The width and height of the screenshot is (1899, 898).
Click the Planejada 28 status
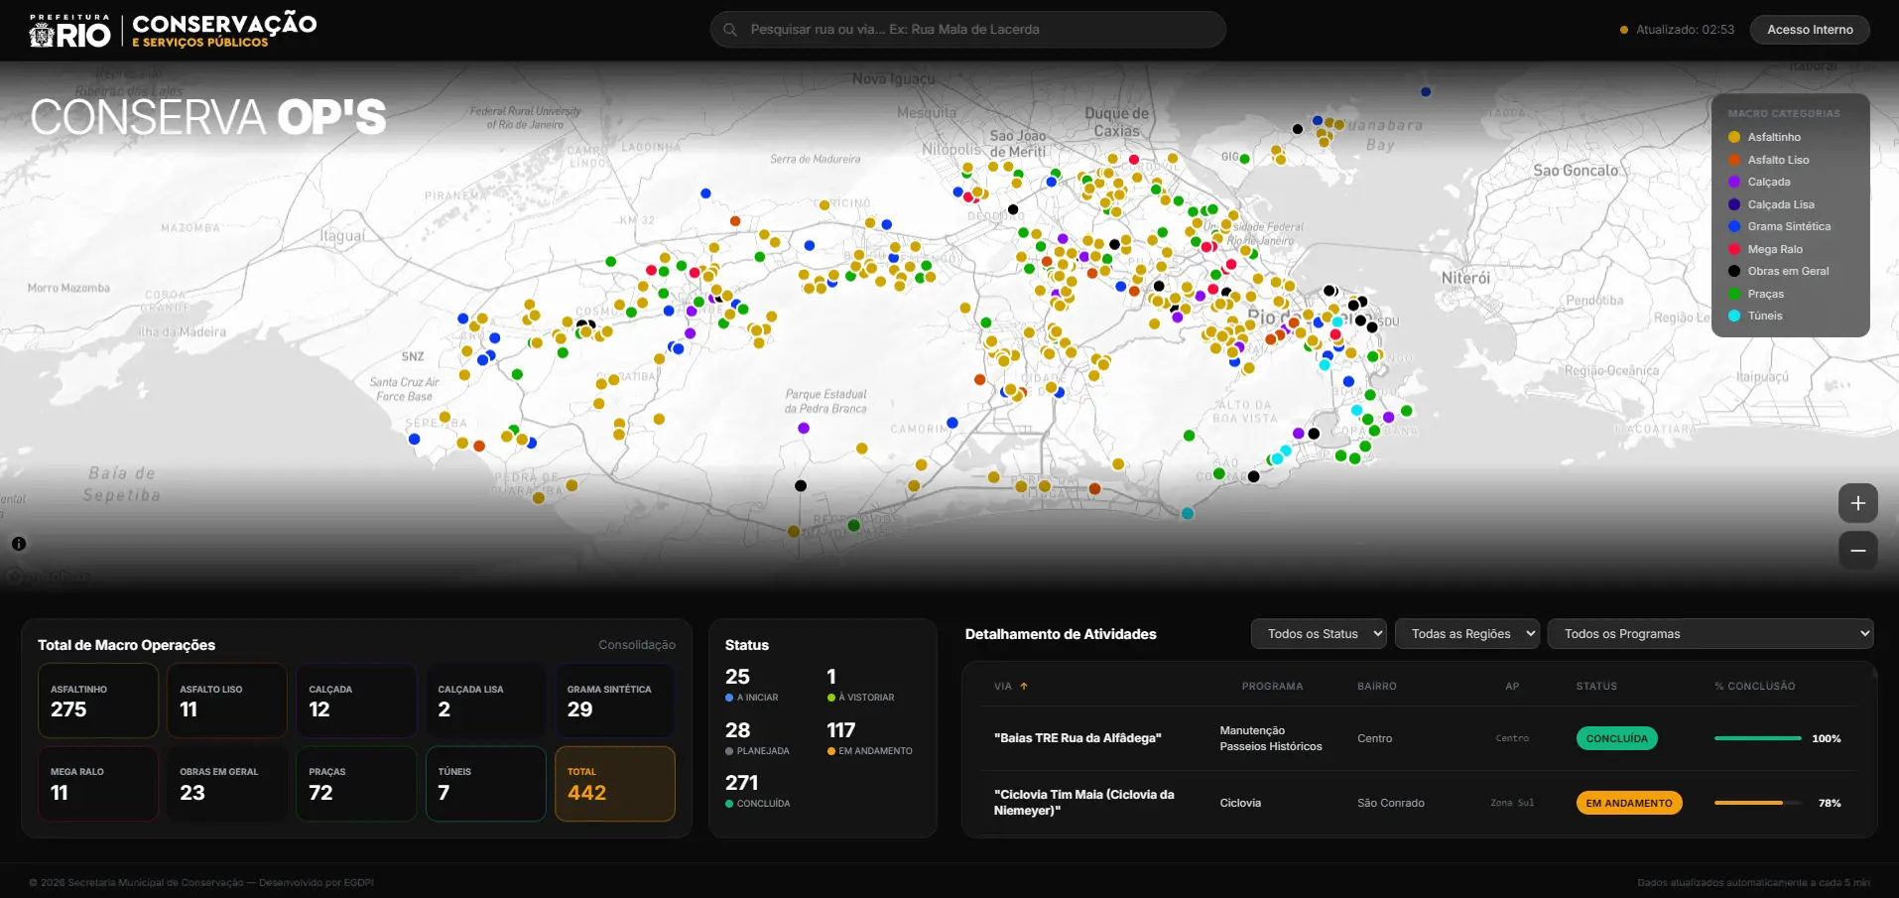click(757, 738)
